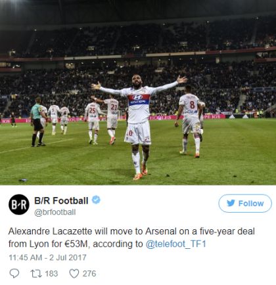Image resolution: width=276 pixels, height=285 pixels.
Task: Click the referee in the green shirt
Action: [37, 122]
